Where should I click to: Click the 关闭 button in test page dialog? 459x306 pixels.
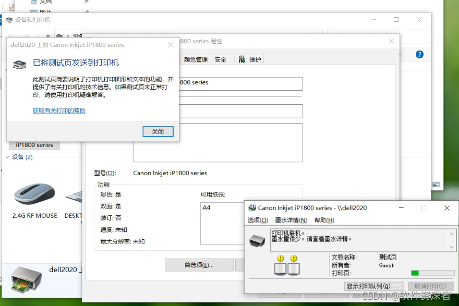click(x=158, y=132)
